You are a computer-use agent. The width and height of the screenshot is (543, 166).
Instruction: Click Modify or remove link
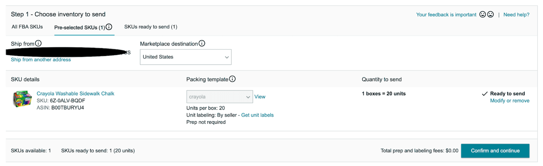pos(510,101)
